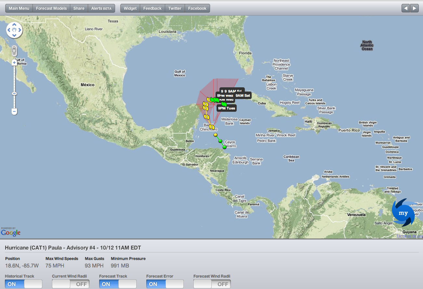Click the Twitter button
The height and width of the screenshot is (289, 423).
pos(175,8)
